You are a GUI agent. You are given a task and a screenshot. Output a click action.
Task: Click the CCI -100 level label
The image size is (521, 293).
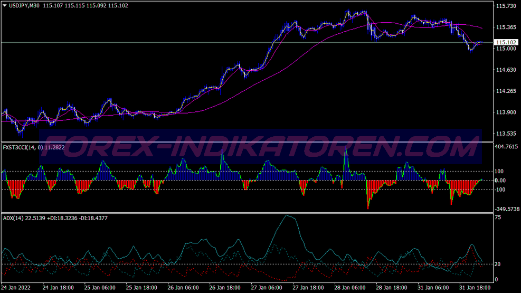pos(499,190)
